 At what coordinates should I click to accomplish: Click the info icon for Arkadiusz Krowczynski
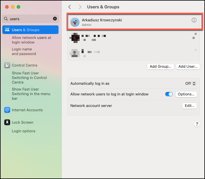click(x=194, y=20)
